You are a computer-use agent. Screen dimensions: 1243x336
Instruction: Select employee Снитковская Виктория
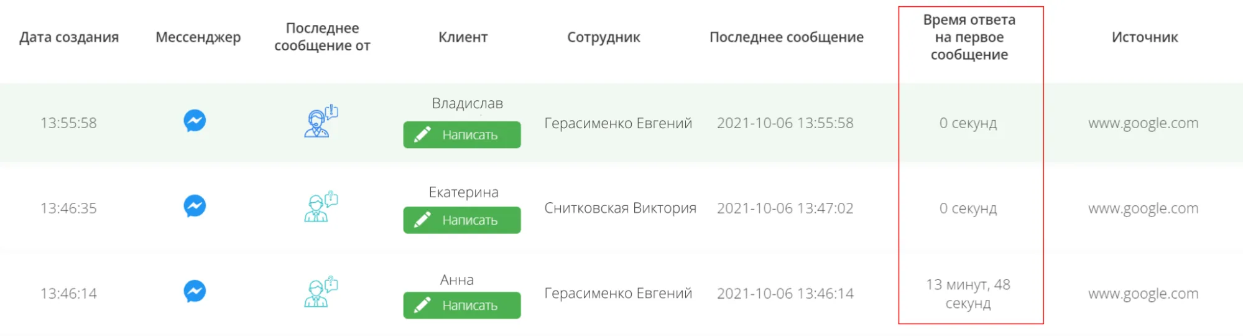620,208
